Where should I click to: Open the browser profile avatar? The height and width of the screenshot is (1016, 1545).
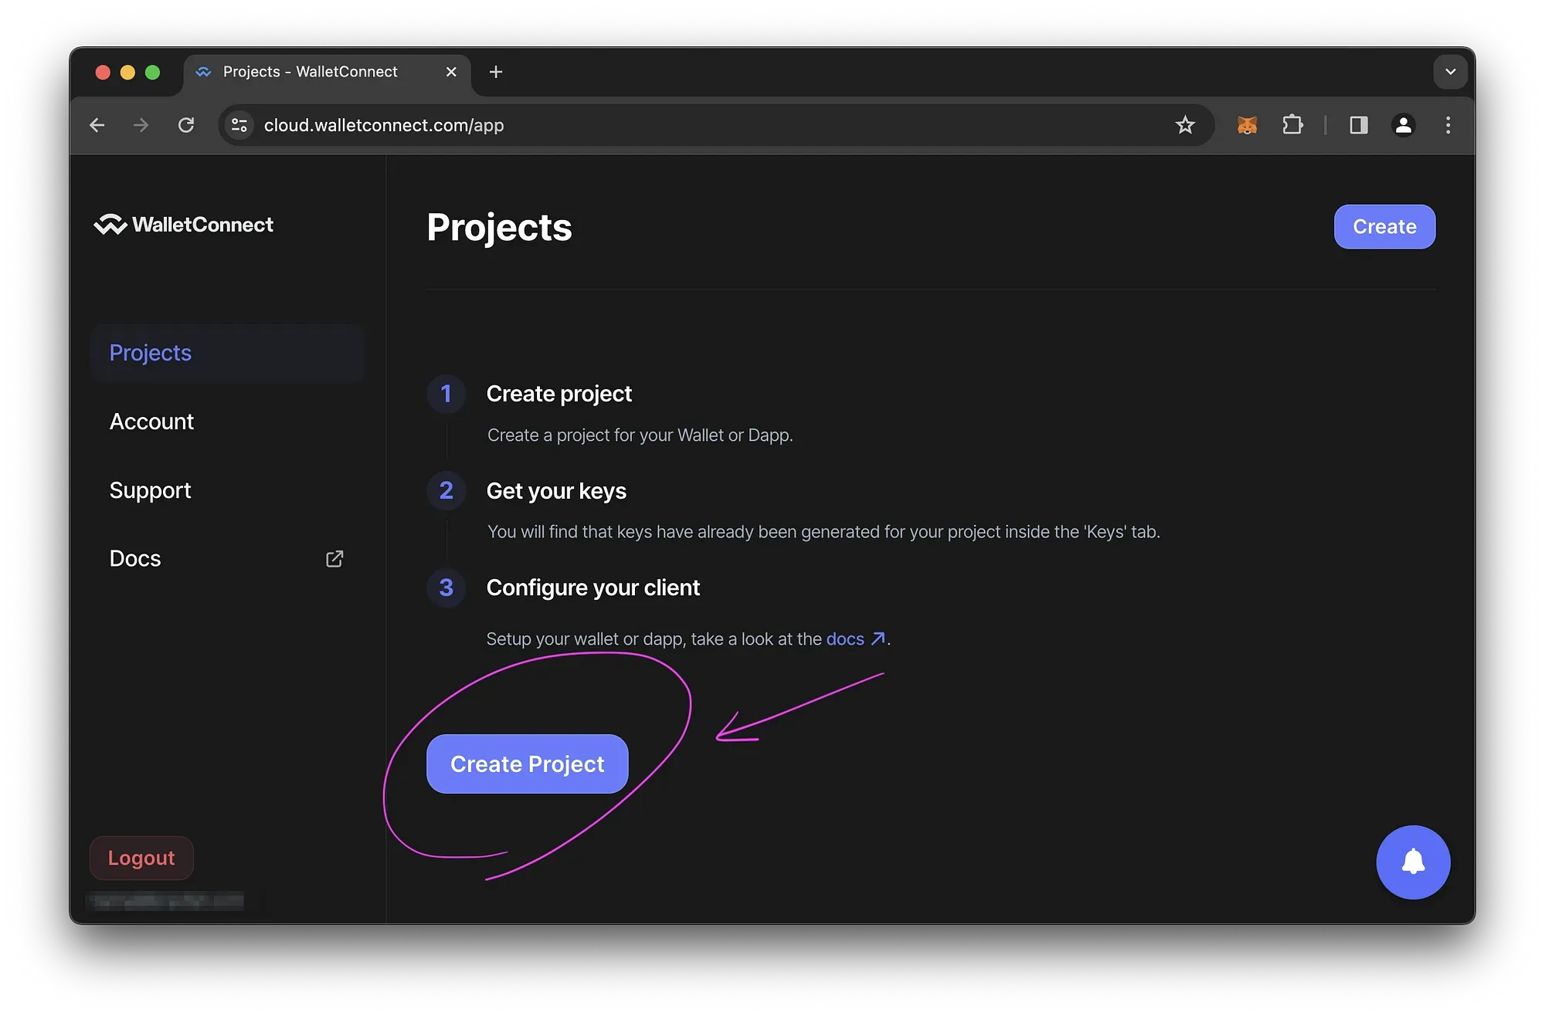coord(1404,125)
